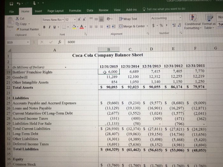Switch to the Formulas tab
Screen dimensions: 223x167
tap(75, 10)
